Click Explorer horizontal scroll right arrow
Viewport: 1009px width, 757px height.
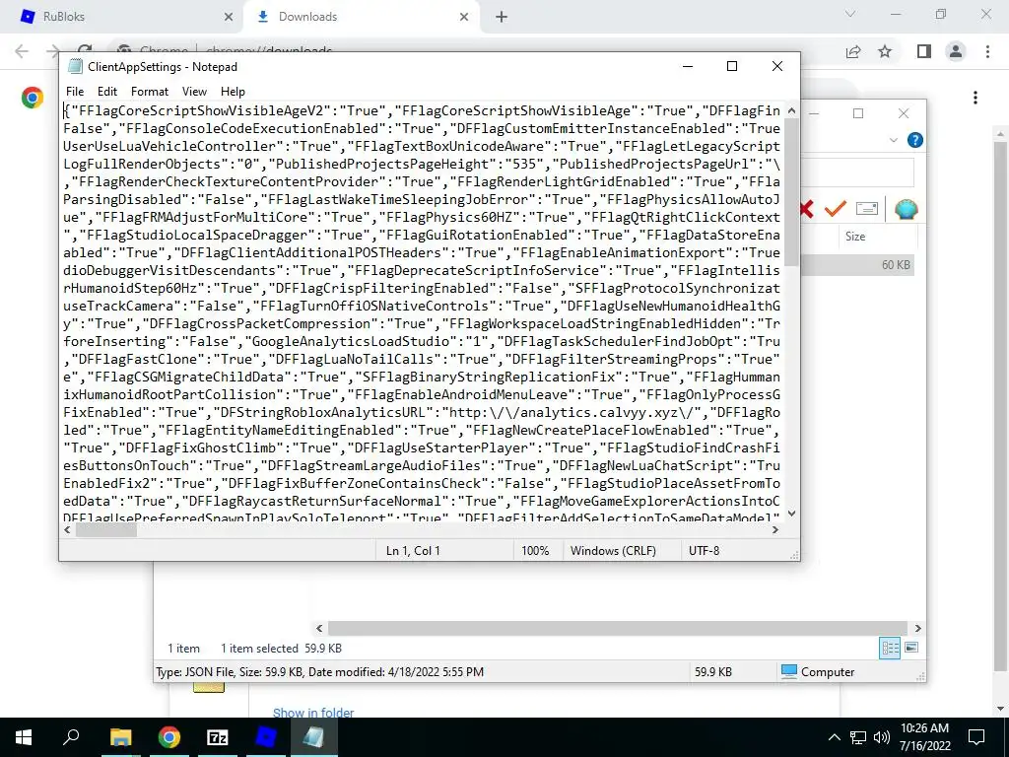(x=917, y=628)
